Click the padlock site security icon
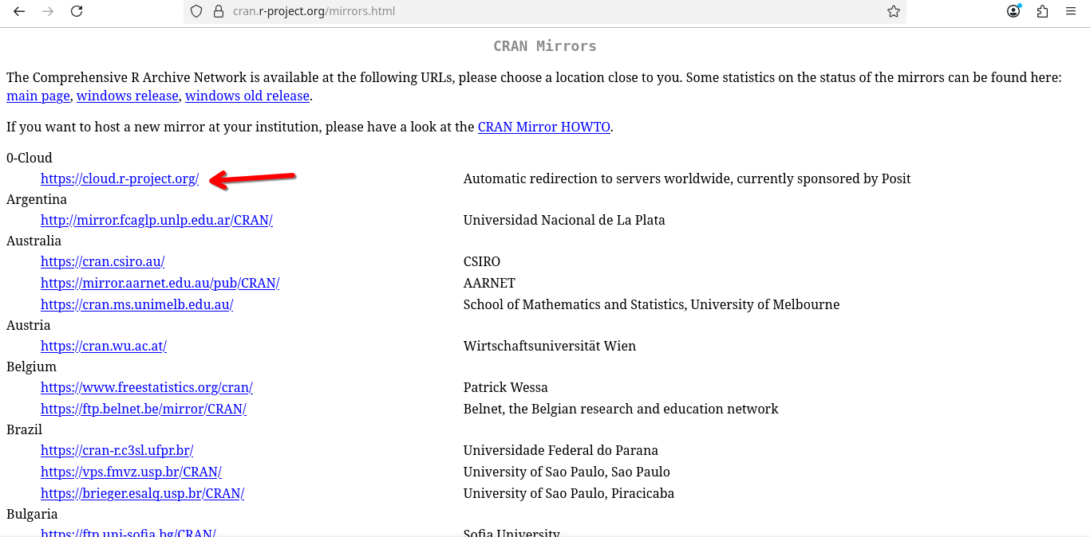Screen dimensions: 1090x537 tap(218, 11)
